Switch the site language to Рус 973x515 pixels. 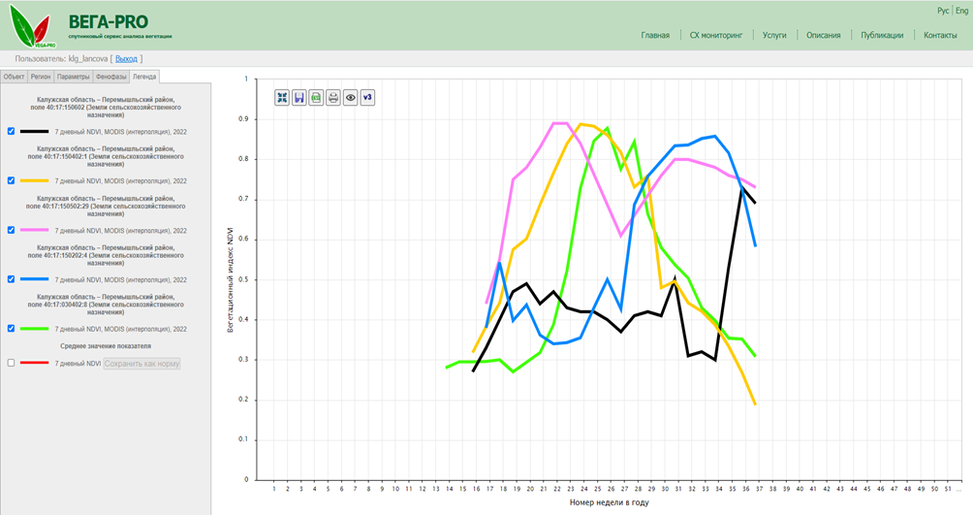pyautogui.click(x=943, y=11)
